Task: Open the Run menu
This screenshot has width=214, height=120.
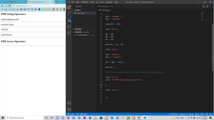Action: (102, 2)
